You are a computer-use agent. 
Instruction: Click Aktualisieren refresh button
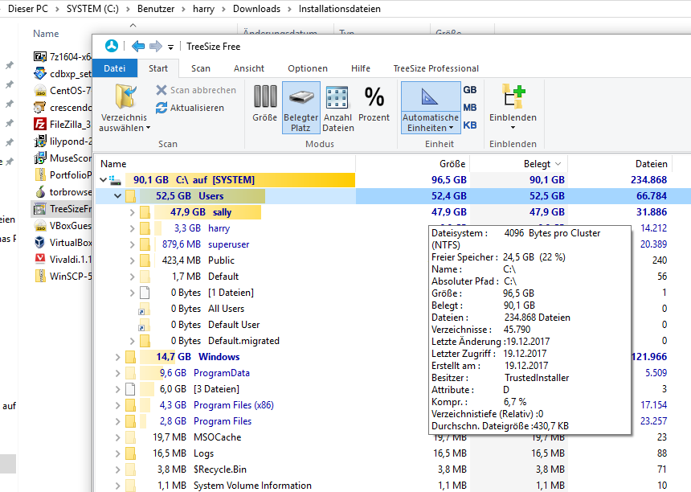[190, 108]
